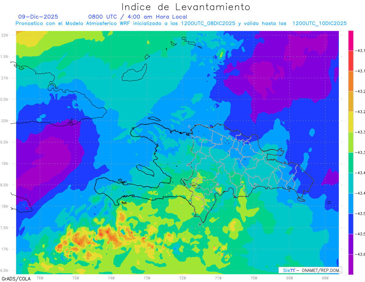The width and height of the screenshot is (365, 282).
Task: Click the "68W" longitude label
Action: 325,278
